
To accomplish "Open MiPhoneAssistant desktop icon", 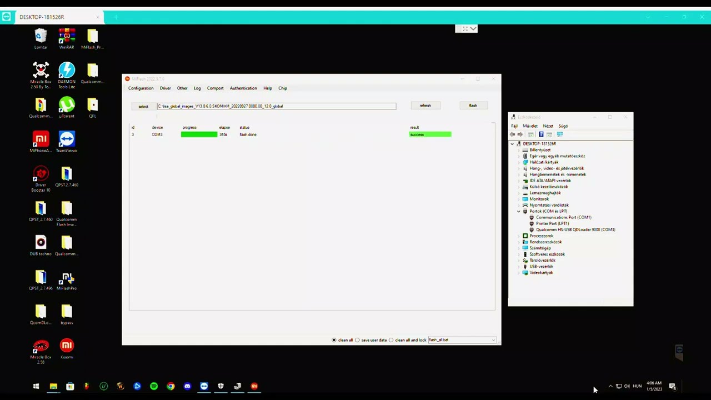I will [x=41, y=142].
